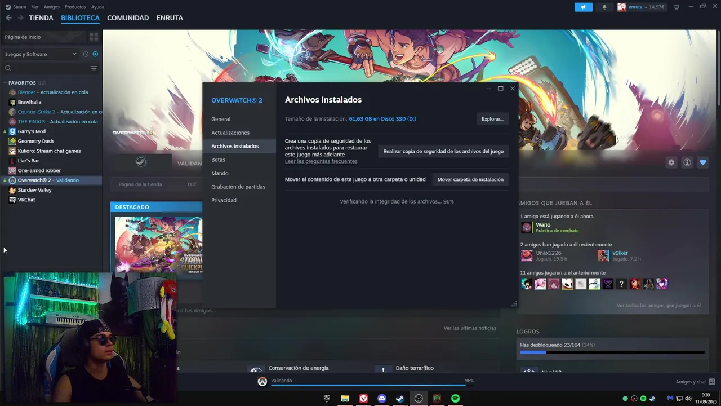The width and height of the screenshot is (721, 406).
Task: Open the notifications bell
Action: point(604,7)
